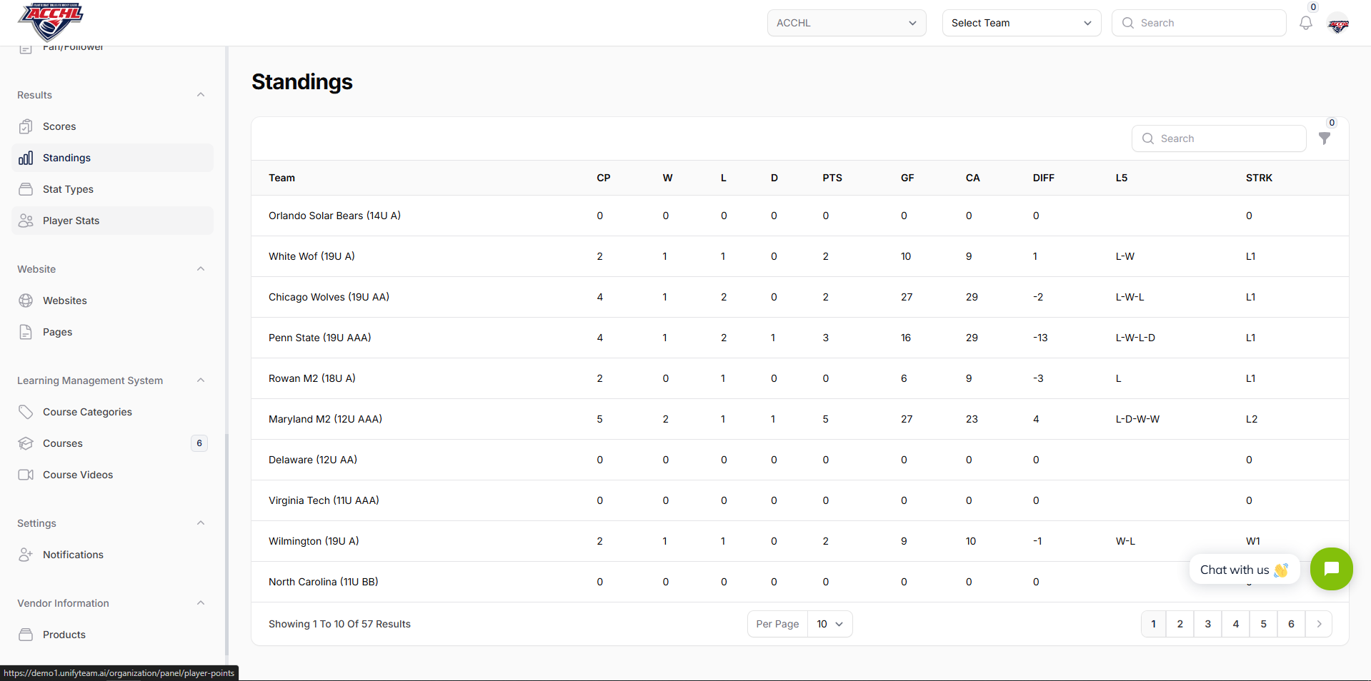This screenshot has height=681, width=1371.
Task: Click the next page arrow button
Action: tap(1319, 624)
